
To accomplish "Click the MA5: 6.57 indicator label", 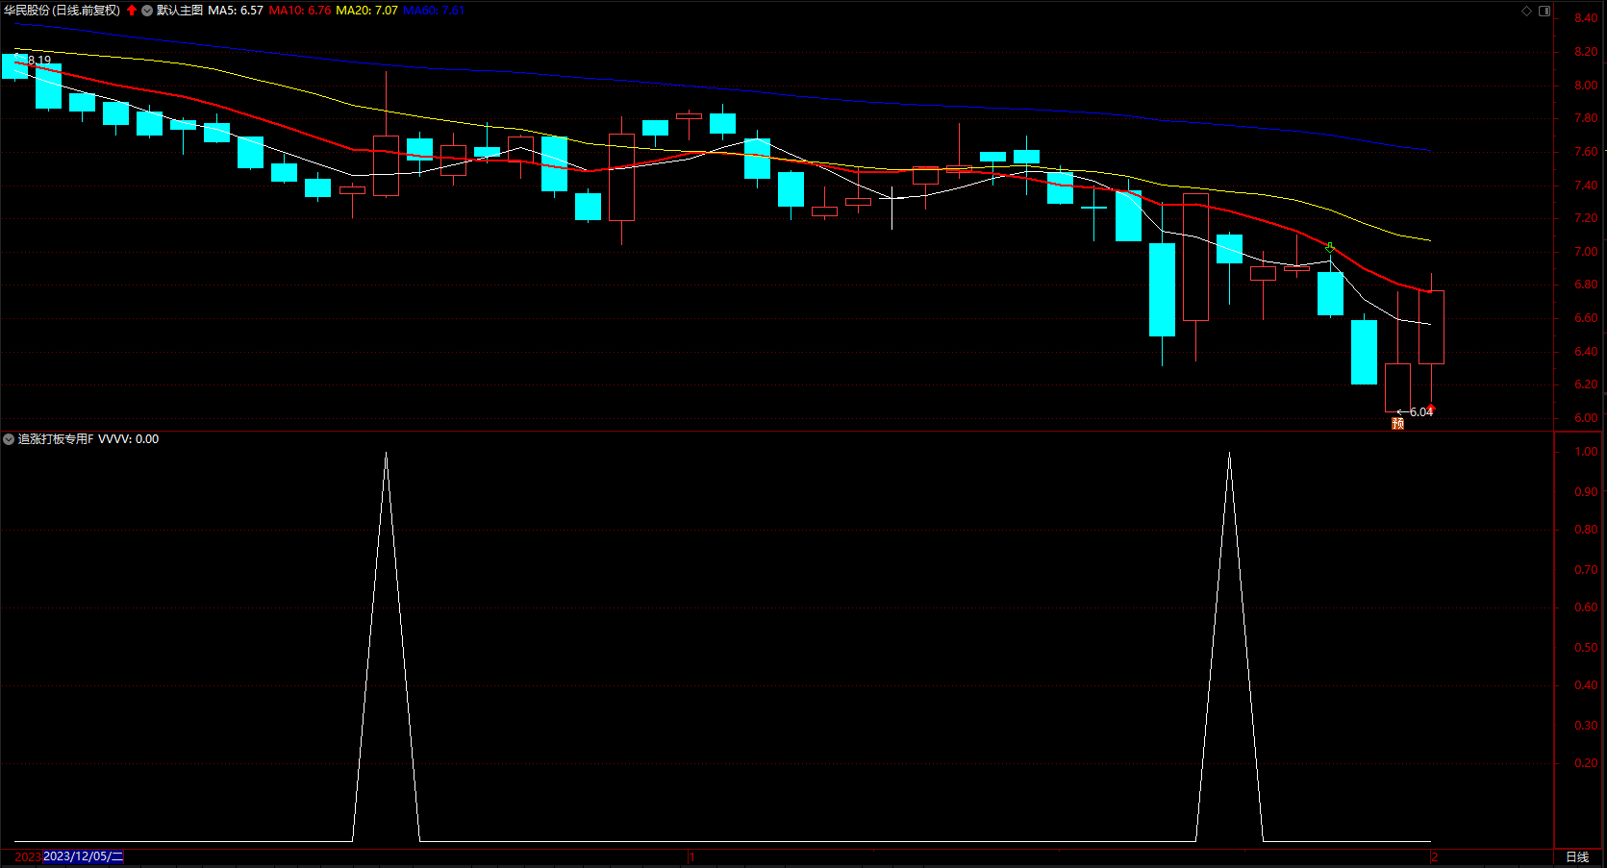I will [x=236, y=11].
